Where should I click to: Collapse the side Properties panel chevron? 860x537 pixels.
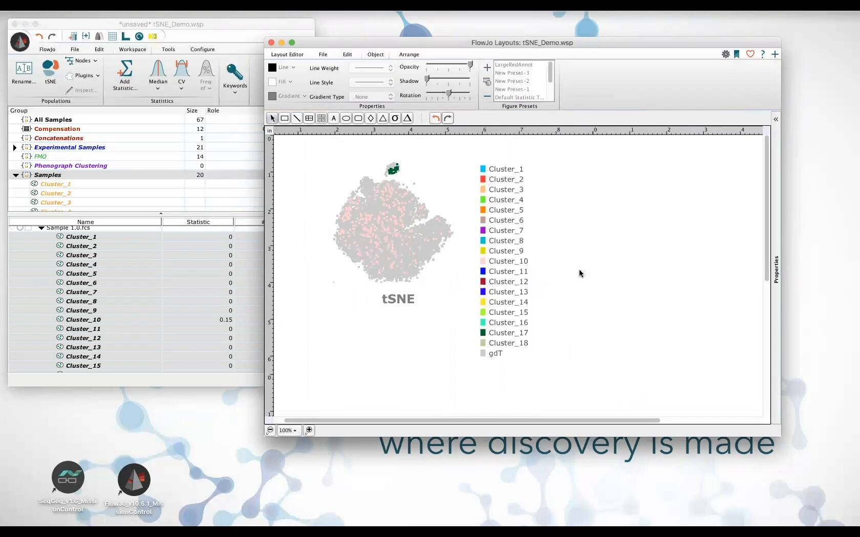click(776, 119)
